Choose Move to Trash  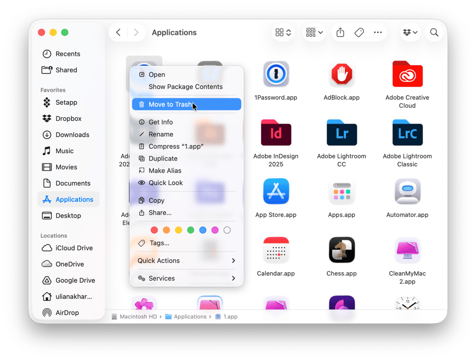tap(187, 104)
